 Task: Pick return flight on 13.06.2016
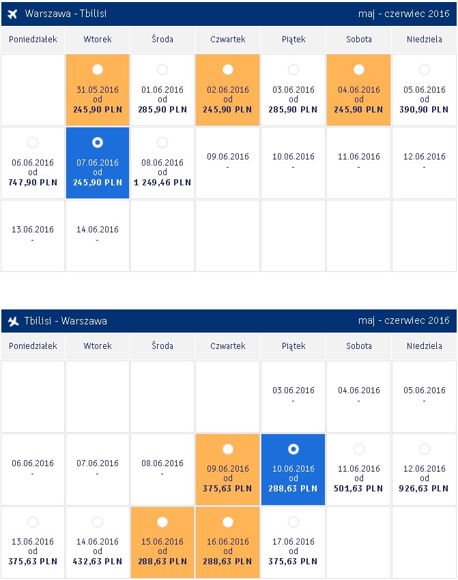click(x=33, y=522)
